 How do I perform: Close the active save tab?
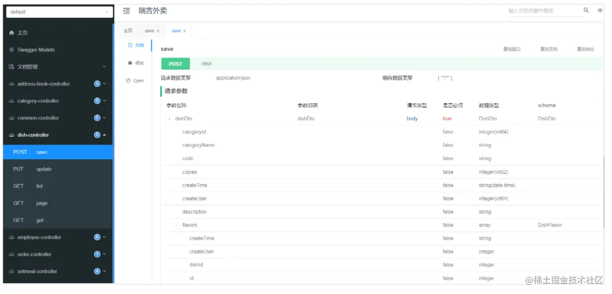185,31
